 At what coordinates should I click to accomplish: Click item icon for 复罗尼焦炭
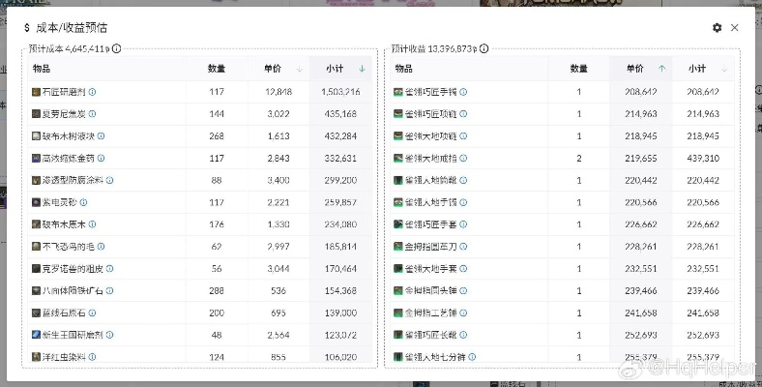click(x=36, y=114)
